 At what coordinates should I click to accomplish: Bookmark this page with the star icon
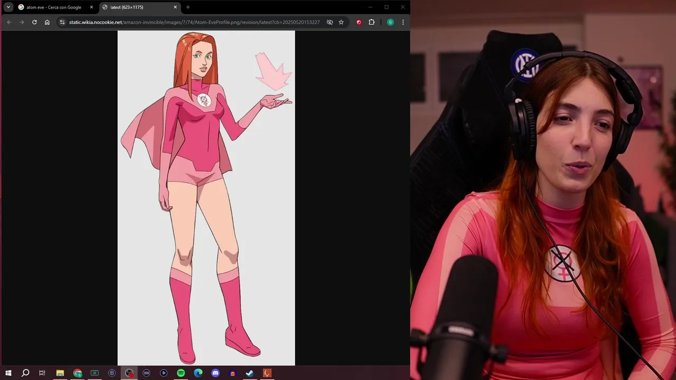click(x=341, y=22)
